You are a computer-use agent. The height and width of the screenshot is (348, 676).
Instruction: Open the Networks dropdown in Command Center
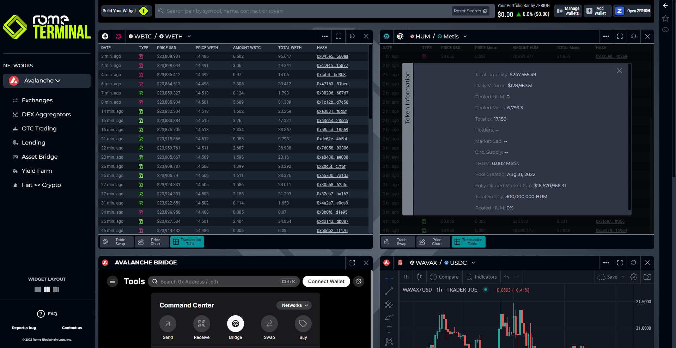[x=294, y=305]
